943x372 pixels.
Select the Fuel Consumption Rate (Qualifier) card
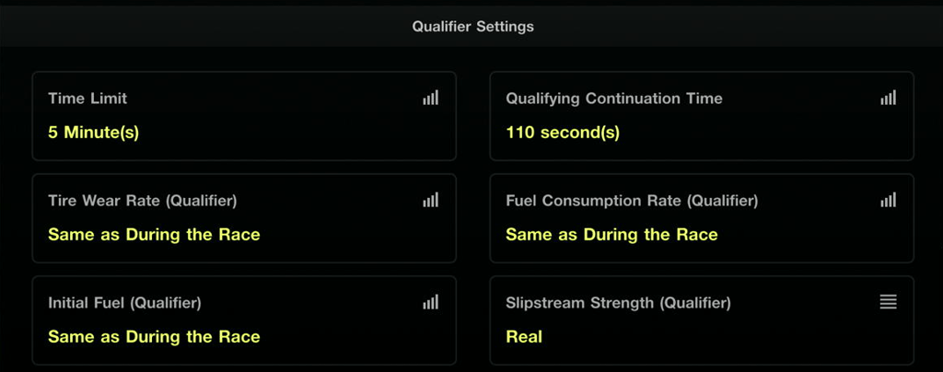pyautogui.click(x=701, y=218)
